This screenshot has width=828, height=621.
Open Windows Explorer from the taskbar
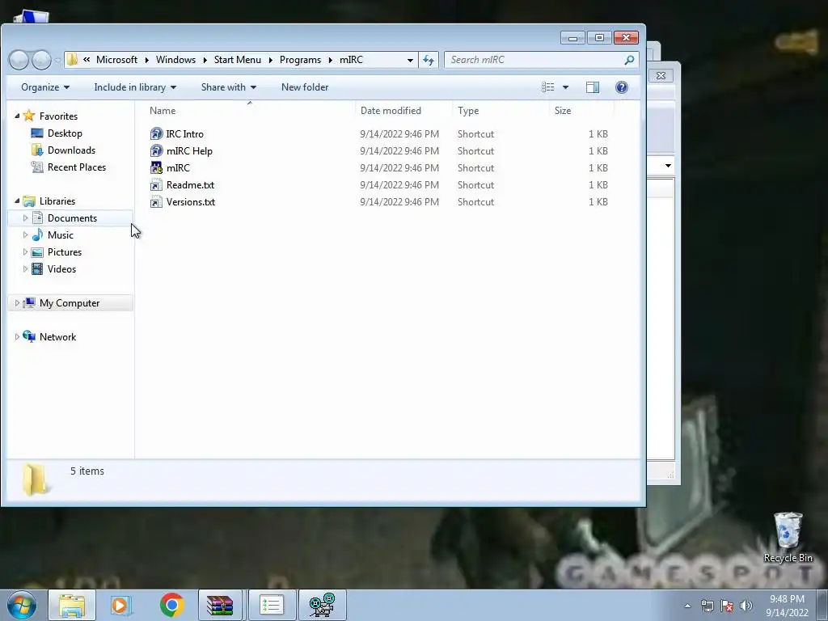72,605
